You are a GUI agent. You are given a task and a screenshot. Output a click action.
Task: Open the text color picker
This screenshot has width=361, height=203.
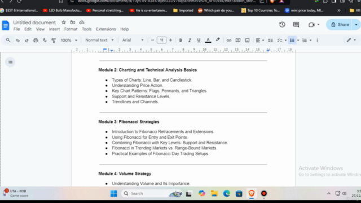[x=208, y=40]
